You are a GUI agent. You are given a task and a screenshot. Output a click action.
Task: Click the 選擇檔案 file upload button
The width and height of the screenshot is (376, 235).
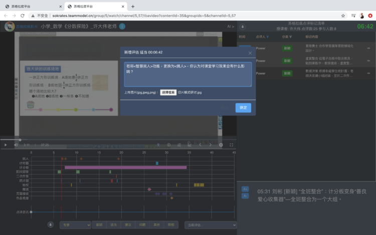(x=168, y=93)
